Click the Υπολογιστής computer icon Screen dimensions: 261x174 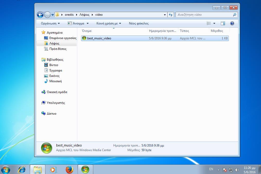click(43, 103)
